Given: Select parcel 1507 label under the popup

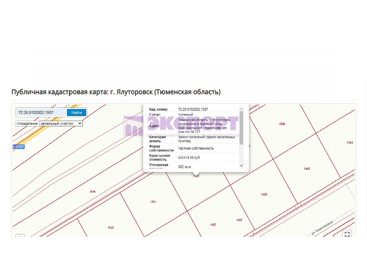Looking at the screenshot, I should point(196,176).
